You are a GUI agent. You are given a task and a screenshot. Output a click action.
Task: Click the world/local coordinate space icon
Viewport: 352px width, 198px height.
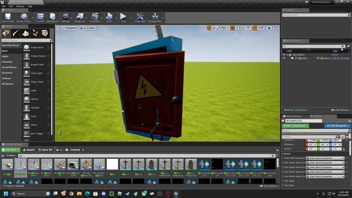(223, 28)
